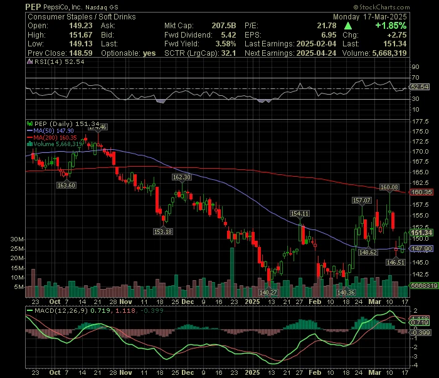This screenshot has width=439, height=378.
Task: Click the green +1.85% percent change
Action: coord(391,26)
